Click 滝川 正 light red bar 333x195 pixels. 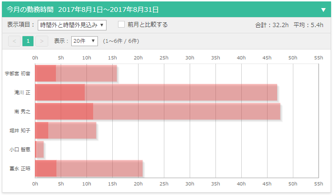pos(182,92)
